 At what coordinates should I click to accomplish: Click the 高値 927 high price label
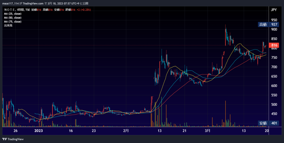[268, 24]
